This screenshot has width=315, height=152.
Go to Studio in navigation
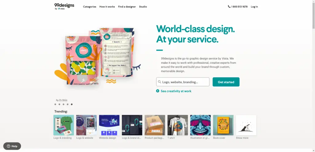(143, 7)
